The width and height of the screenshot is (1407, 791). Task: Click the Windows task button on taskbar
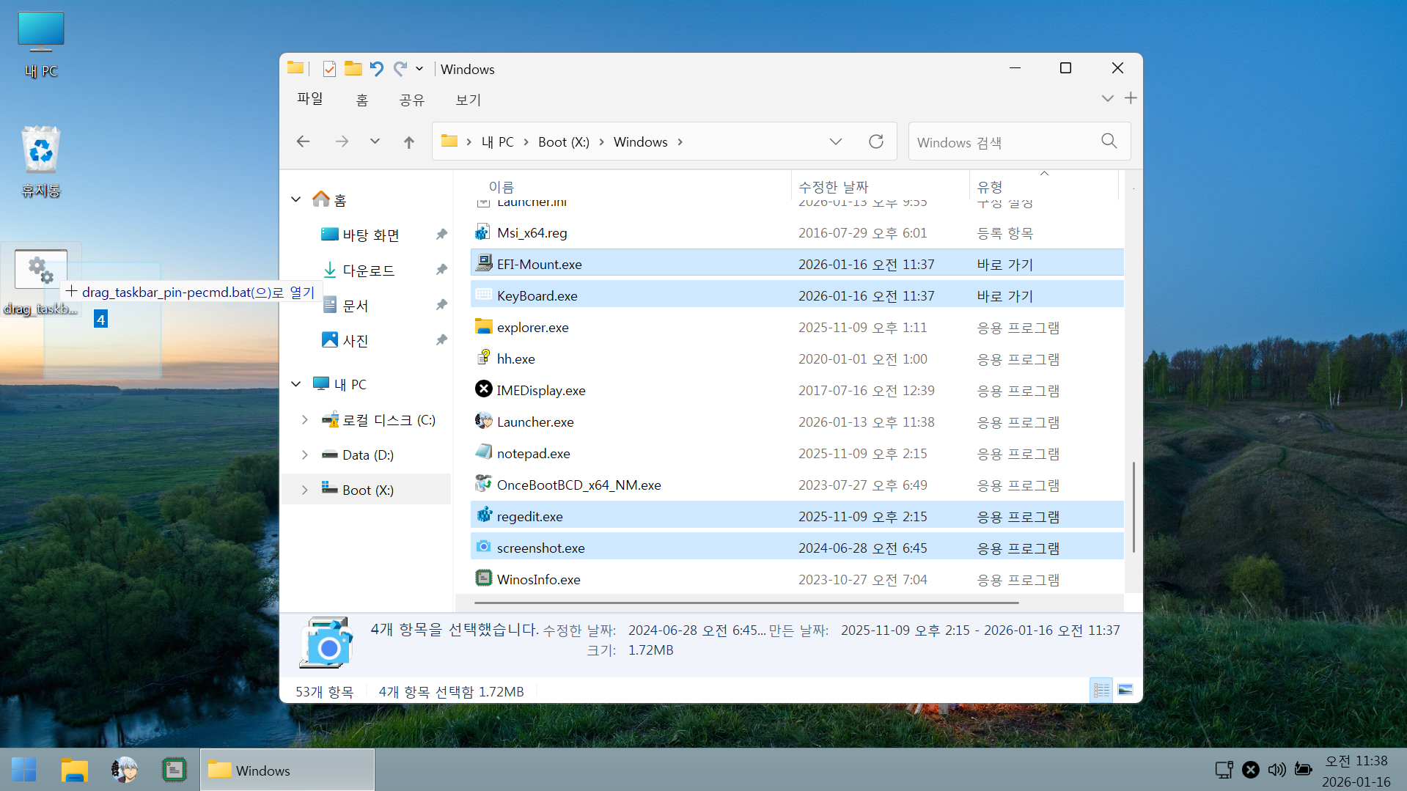pyautogui.click(x=287, y=770)
